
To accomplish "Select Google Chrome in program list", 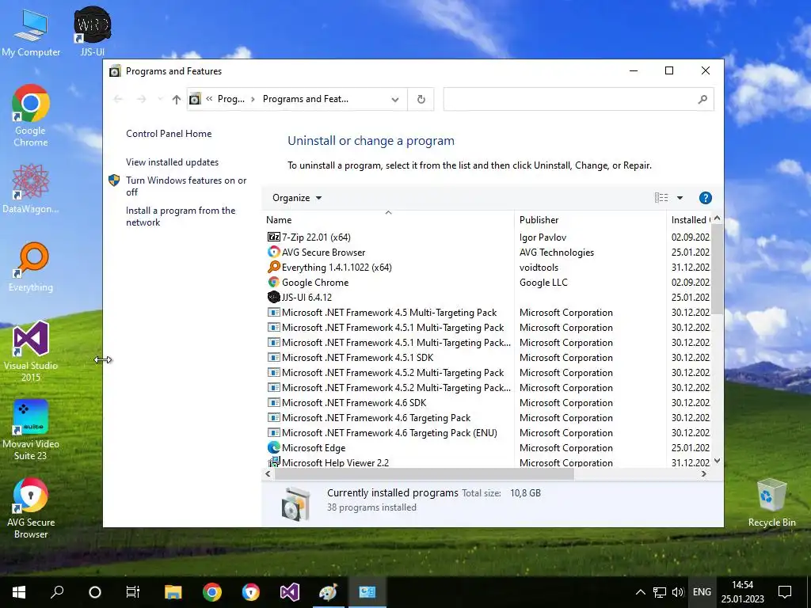I will tap(486, 283).
